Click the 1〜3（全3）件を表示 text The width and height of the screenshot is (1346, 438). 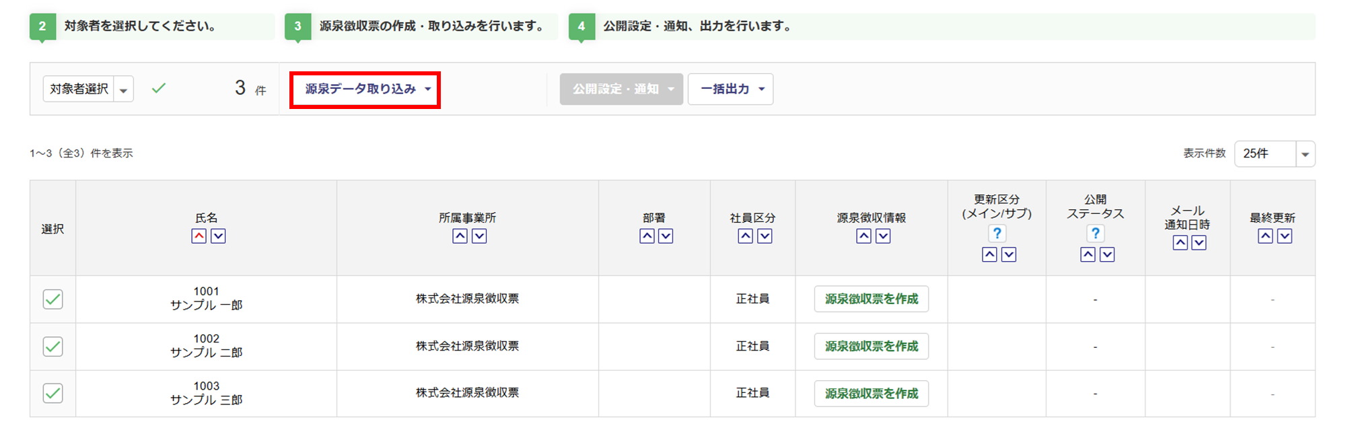pos(81,153)
